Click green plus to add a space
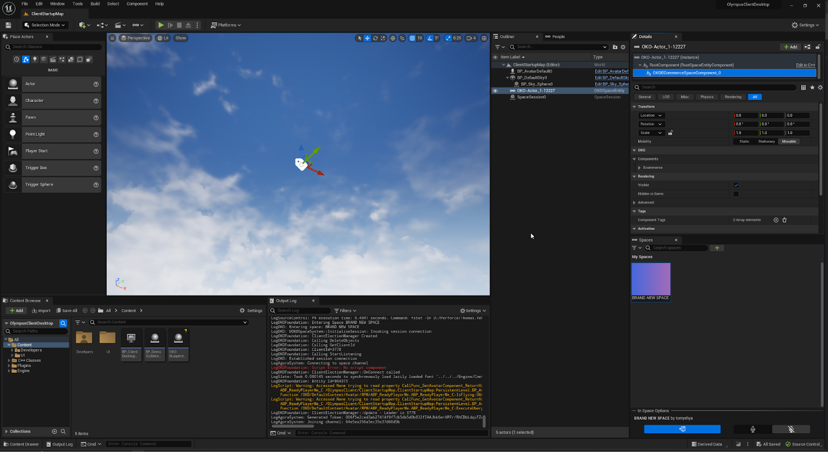This screenshot has width=828, height=452. (717, 248)
